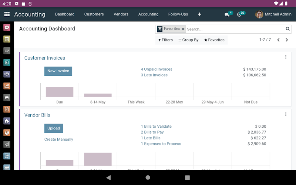
Task: Click the $ 143,175.00 amount
Action: [x=255, y=69]
